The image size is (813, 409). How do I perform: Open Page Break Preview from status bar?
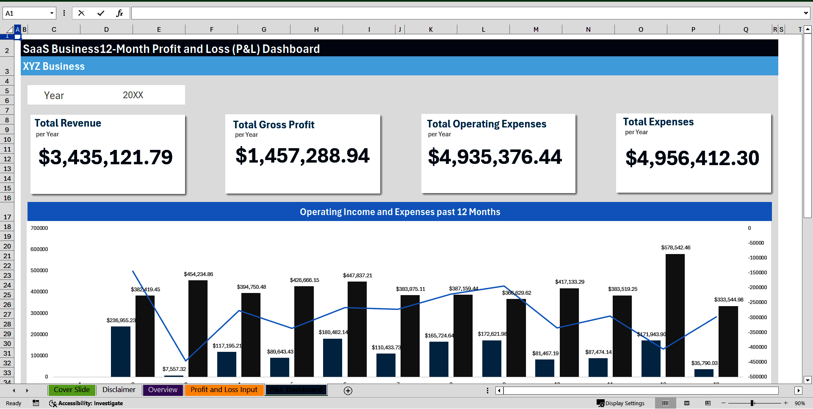pos(707,403)
